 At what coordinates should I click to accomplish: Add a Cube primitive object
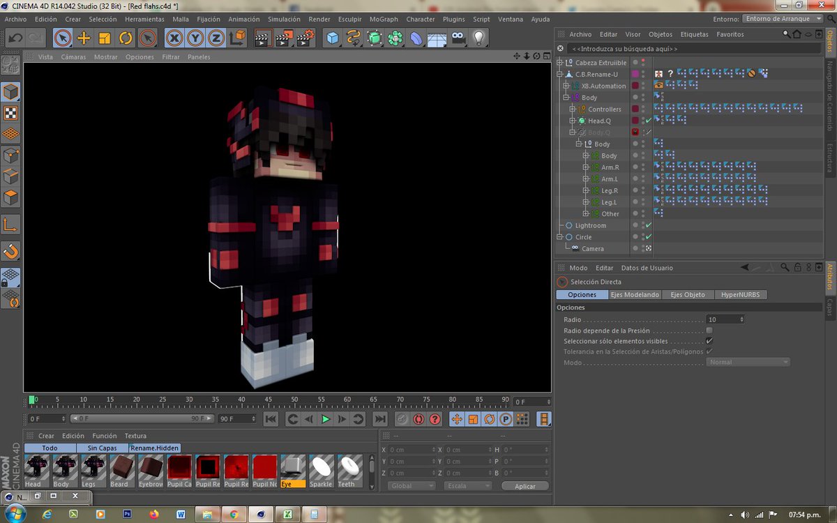tap(333, 38)
